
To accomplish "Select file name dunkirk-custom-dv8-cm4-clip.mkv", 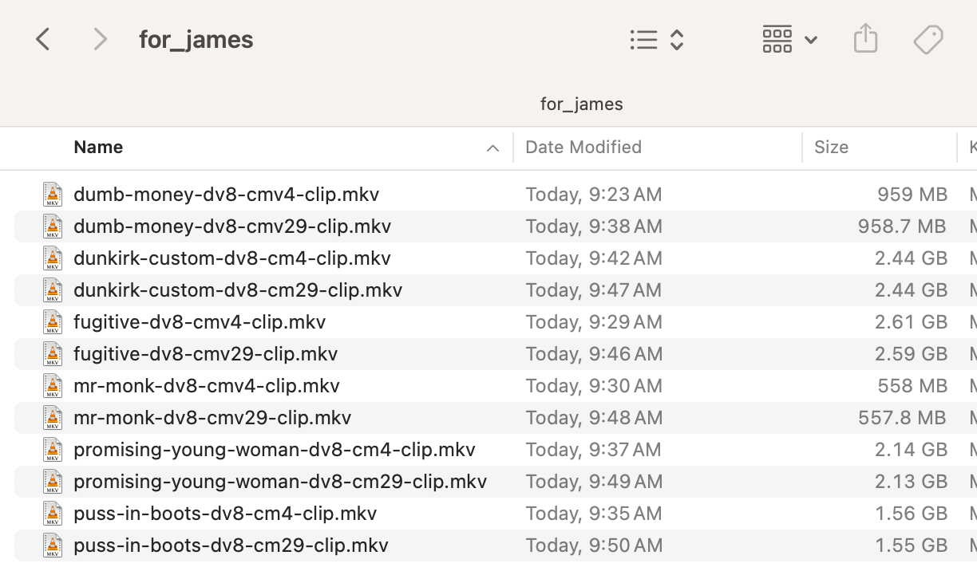I will point(232,258).
